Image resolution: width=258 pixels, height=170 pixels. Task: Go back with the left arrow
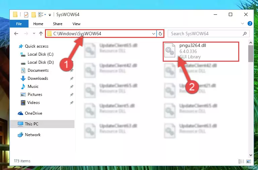coord(16,34)
